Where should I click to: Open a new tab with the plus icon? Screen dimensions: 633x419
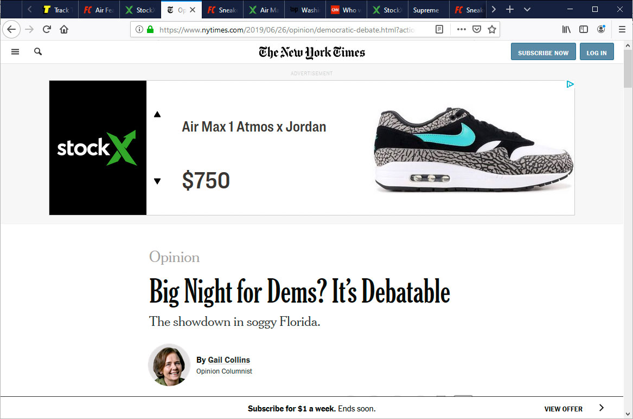[x=511, y=9]
